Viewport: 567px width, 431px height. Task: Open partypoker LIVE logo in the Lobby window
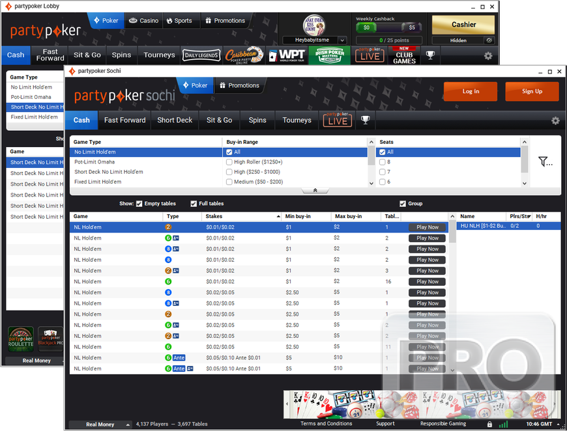(x=370, y=55)
